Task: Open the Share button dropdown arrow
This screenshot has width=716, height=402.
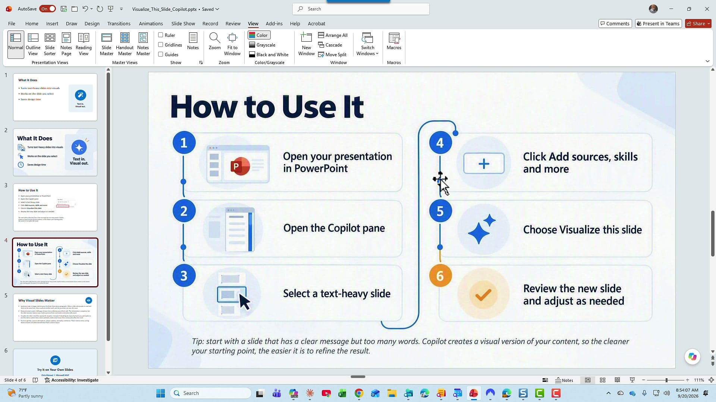Action: coord(709,23)
